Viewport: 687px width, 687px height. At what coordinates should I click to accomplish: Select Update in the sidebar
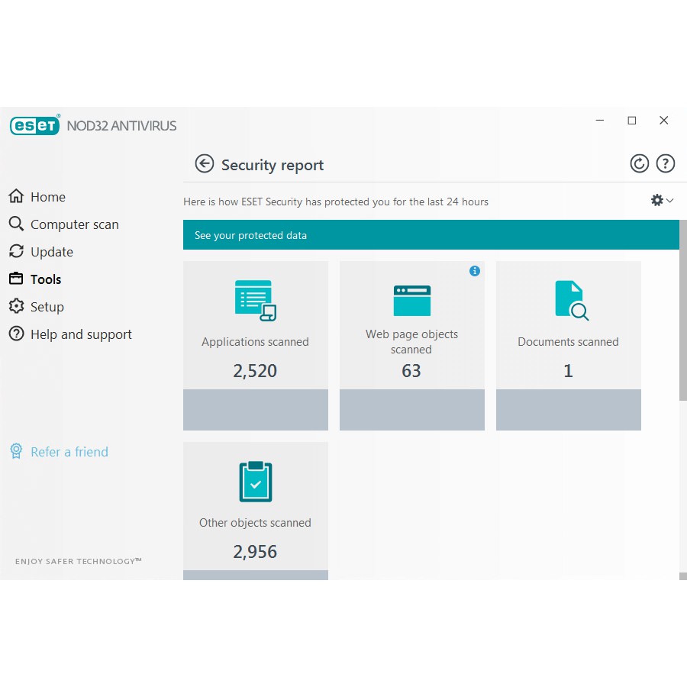(x=51, y=252)
